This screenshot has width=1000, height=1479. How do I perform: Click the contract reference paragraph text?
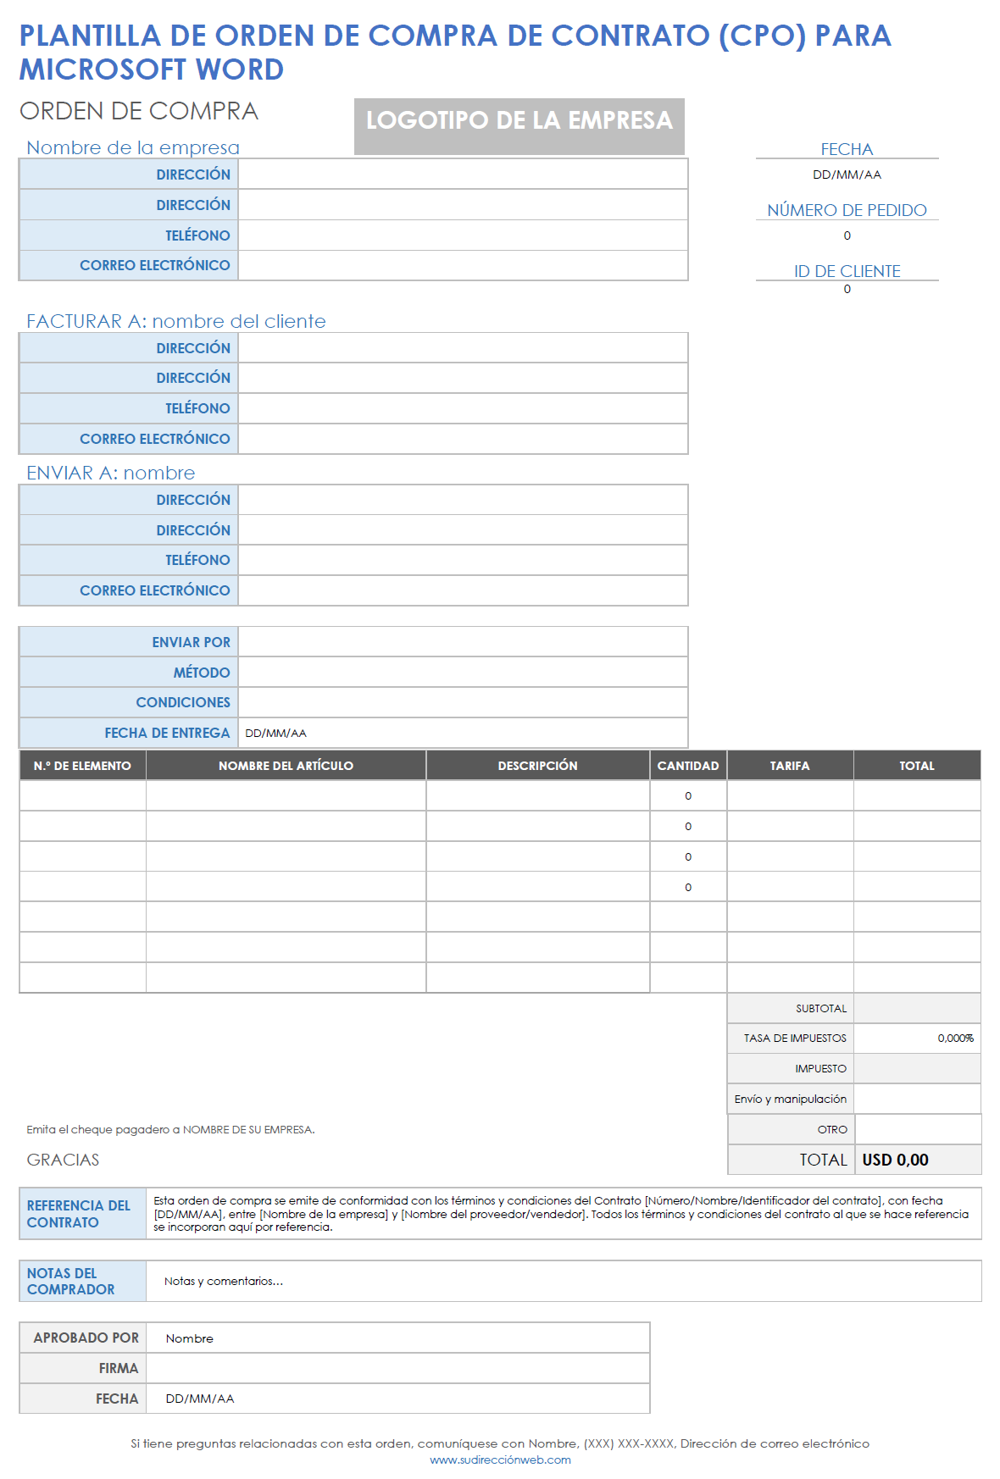click(x=561, y=1213)
